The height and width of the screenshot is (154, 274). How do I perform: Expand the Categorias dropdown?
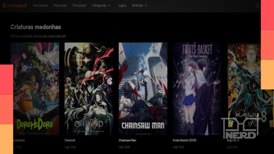click(x=101, y=6)
